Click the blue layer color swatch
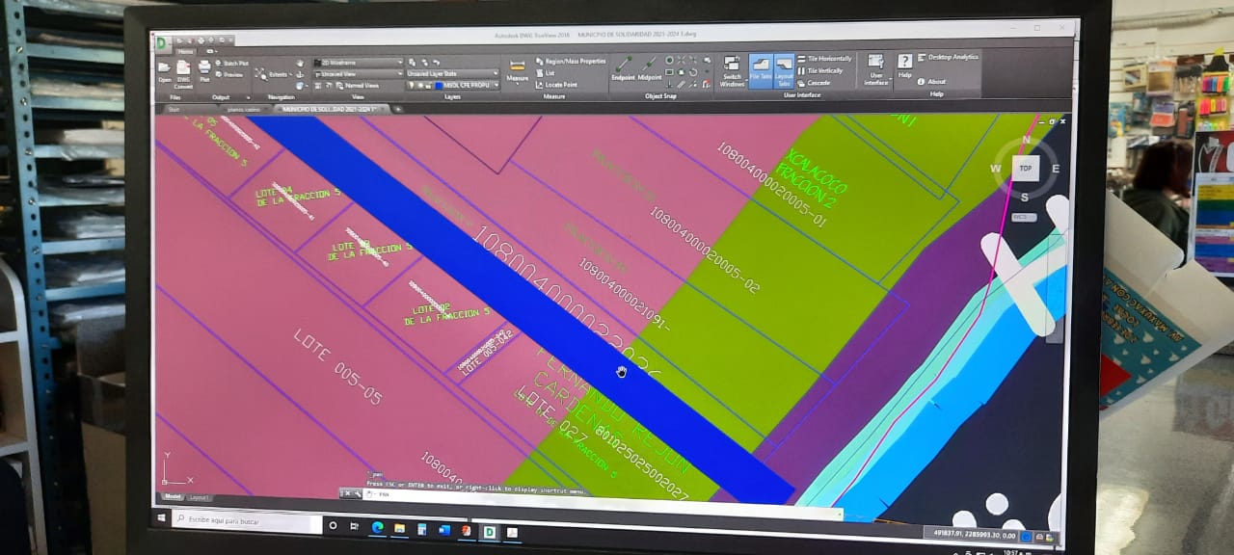Image resolution: width=1234 pixels, height=555 pixels. click(439, 85)
